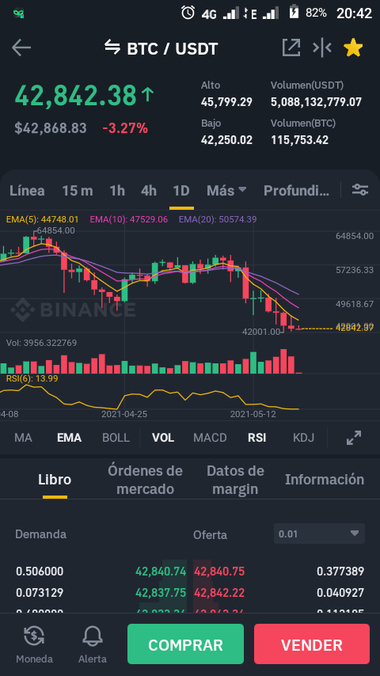The width and height of the screenshot is (380, 676).
Task: Open chart settings sliders icon
Action: [x=360, y=190]
